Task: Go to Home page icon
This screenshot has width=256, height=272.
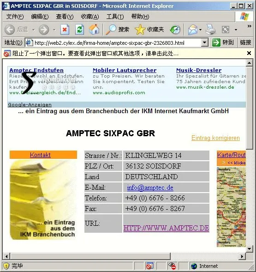Action: point(94,29)
